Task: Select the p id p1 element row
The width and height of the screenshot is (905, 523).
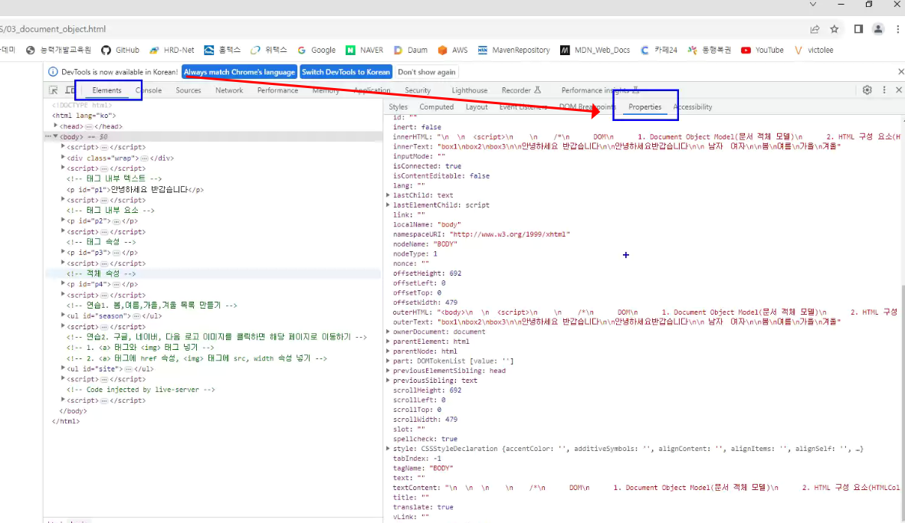Action: point(214,189)
